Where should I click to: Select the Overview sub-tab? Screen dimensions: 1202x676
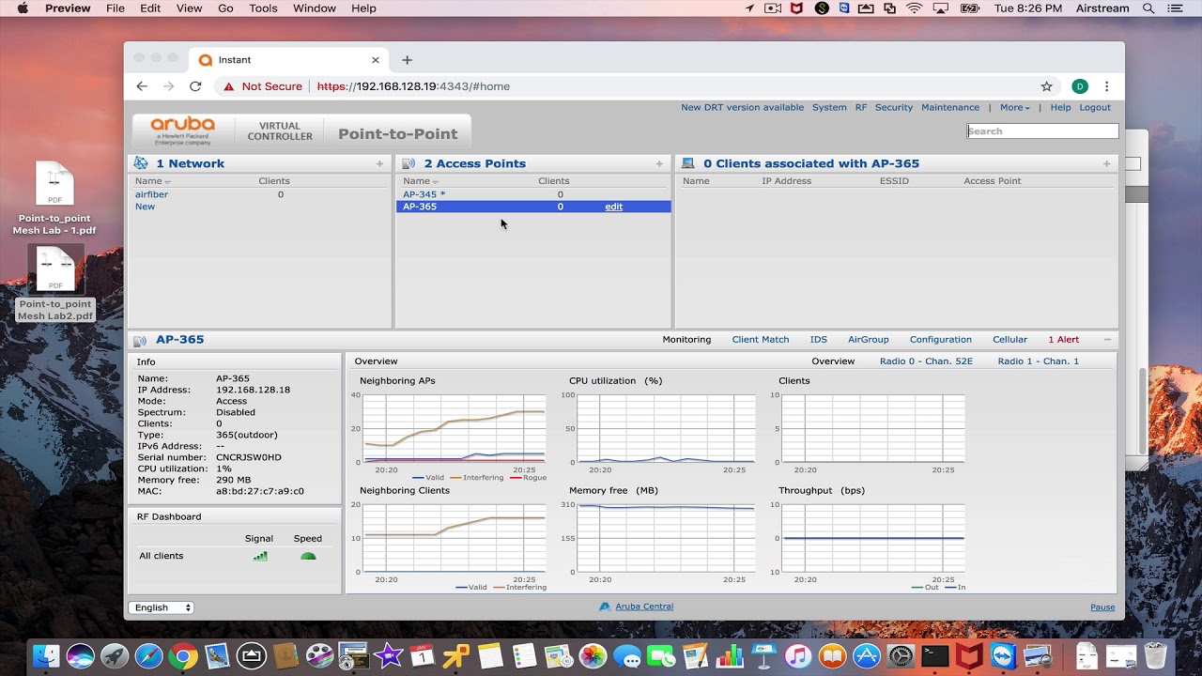tap(833, 361)
